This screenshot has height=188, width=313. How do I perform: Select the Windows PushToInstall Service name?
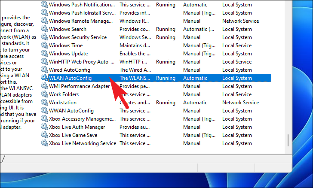tap(82, 13)
